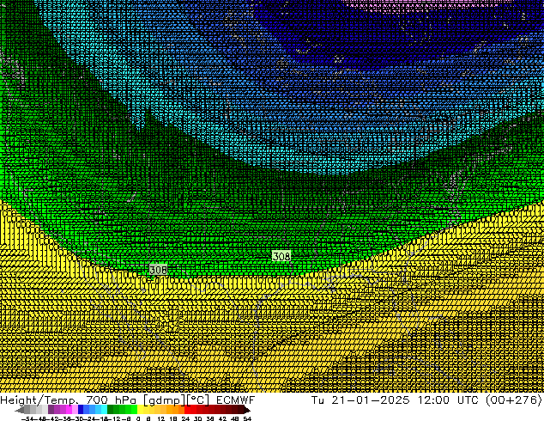The height and width of the screenshot is (421, 544).
Task: Click the bright yellow legend color swatch
Action: tap(140, 410)
